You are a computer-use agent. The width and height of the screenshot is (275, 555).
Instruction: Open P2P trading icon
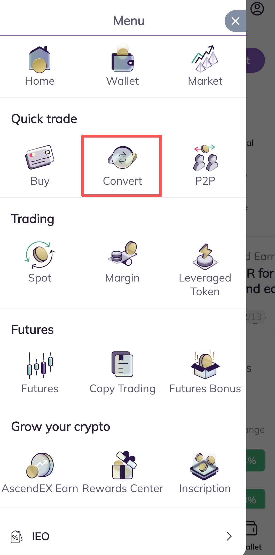point(205,158)
